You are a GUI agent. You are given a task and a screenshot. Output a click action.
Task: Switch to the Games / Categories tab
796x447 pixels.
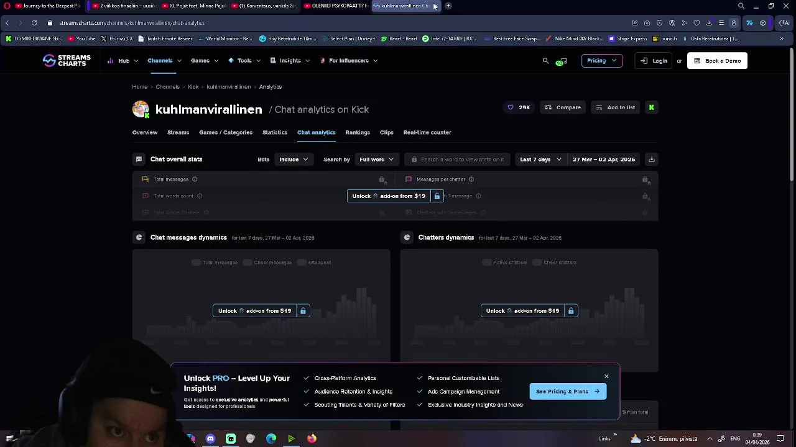[x=226, y=132]
